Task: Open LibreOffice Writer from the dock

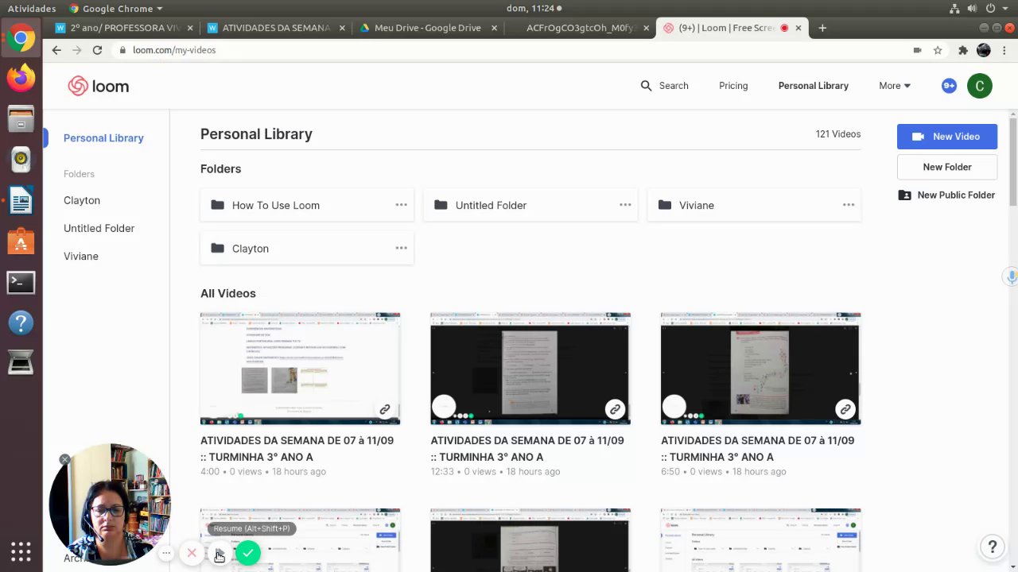Action: tap(21, 200)
